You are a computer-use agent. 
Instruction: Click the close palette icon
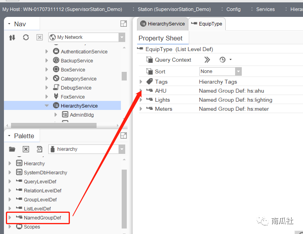point(26,149)
